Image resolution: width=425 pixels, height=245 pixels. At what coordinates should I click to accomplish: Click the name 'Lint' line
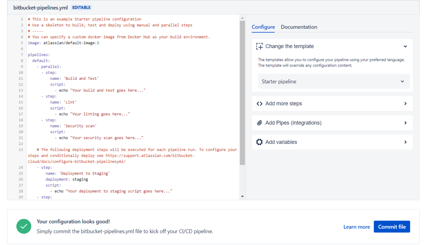pyautogui.click(x=63, y=102)
